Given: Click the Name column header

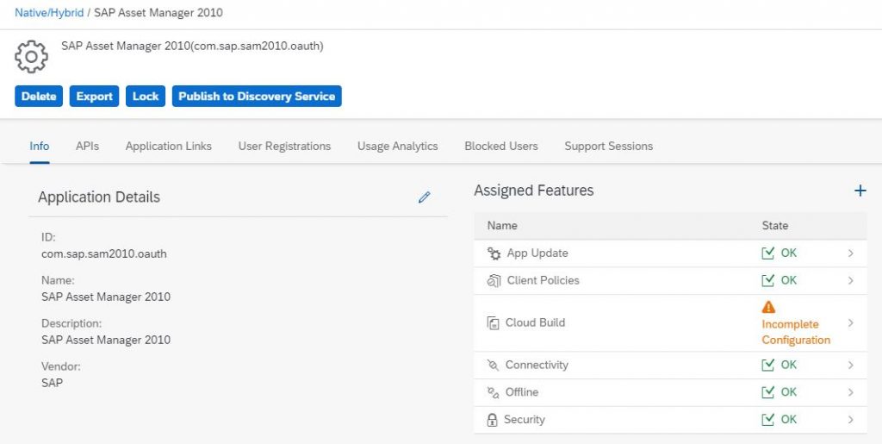Looking at the screenshot, I should click(502, 226).
